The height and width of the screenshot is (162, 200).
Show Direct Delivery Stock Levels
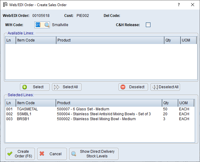point(94,154)
